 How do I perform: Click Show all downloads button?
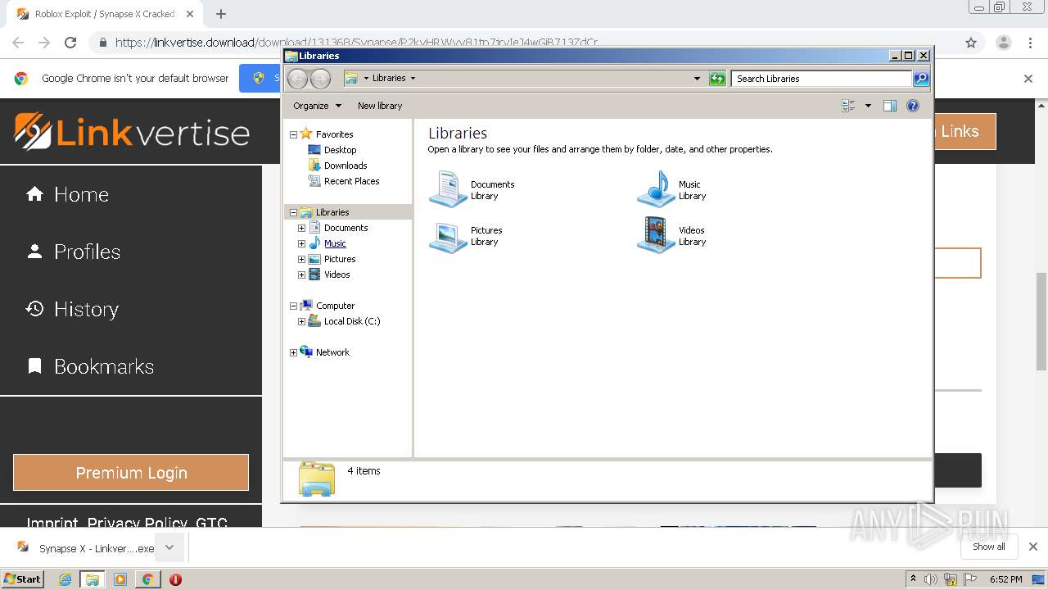989,547
